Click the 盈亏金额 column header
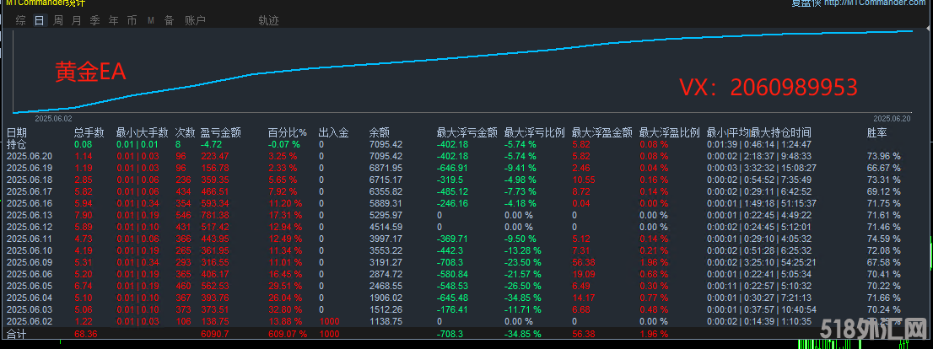This screenshot has width=933, height=349. pyautogui.click(x=221, y=132)
